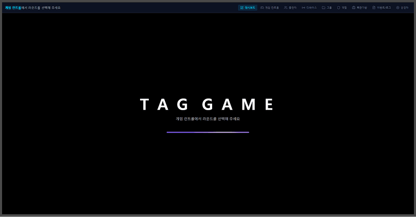The image size is (416, 217).
Task: Click the purple loading bar under subtitle
Action: (x=207, y=132)
